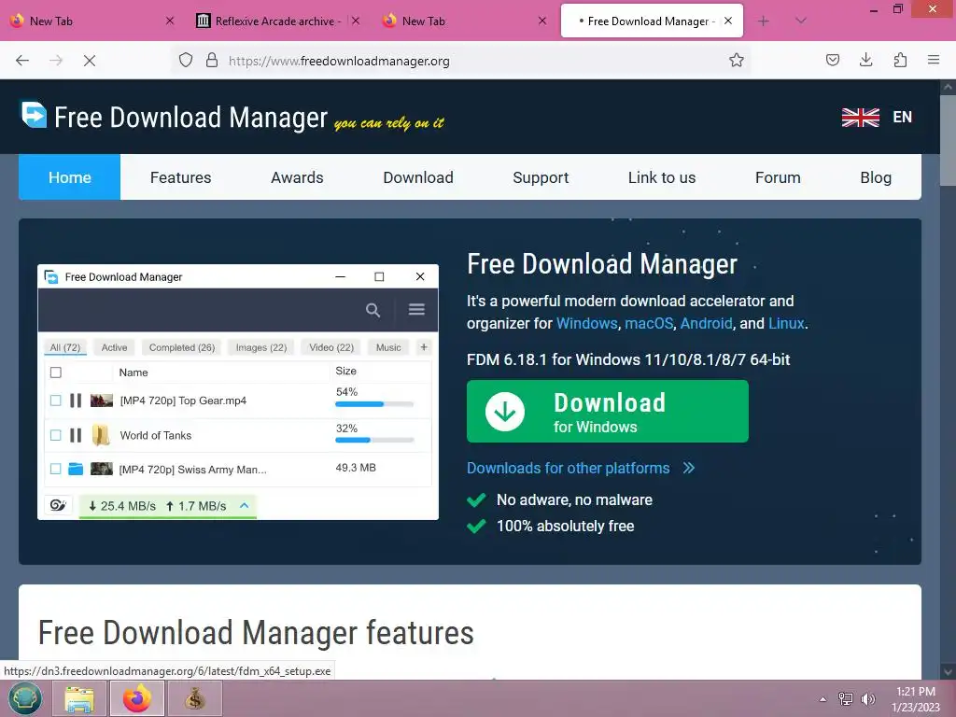This screenshot has width=956, height=717.
Task: Open the Home navigation tab
Action: pyautogui.click(x=69, y=177)
